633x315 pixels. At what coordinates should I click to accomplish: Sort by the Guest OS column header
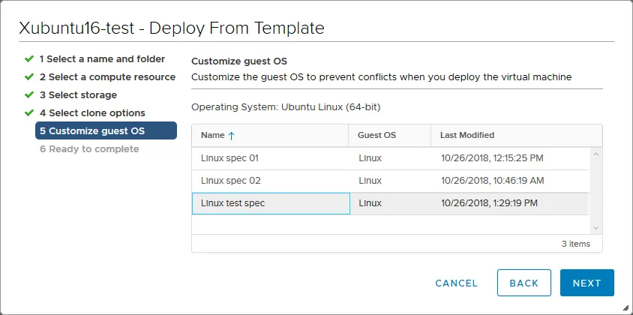(377, 136)
